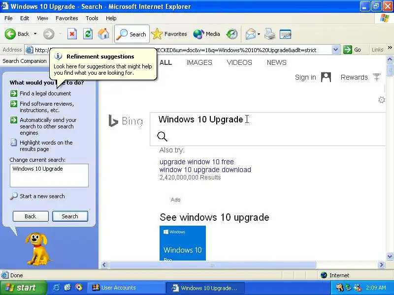394x295 pixels.
Task: Open the Windows Start button
Action: coord(23,288)
